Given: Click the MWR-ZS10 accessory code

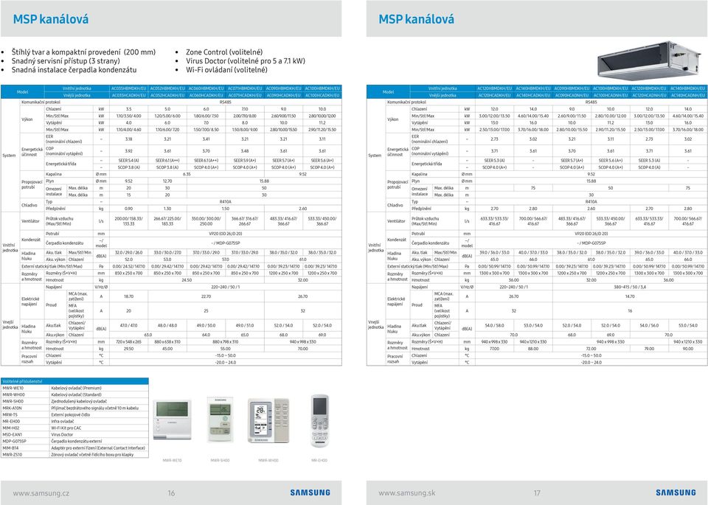Looking at the screenshot, I should coord(13,454).
